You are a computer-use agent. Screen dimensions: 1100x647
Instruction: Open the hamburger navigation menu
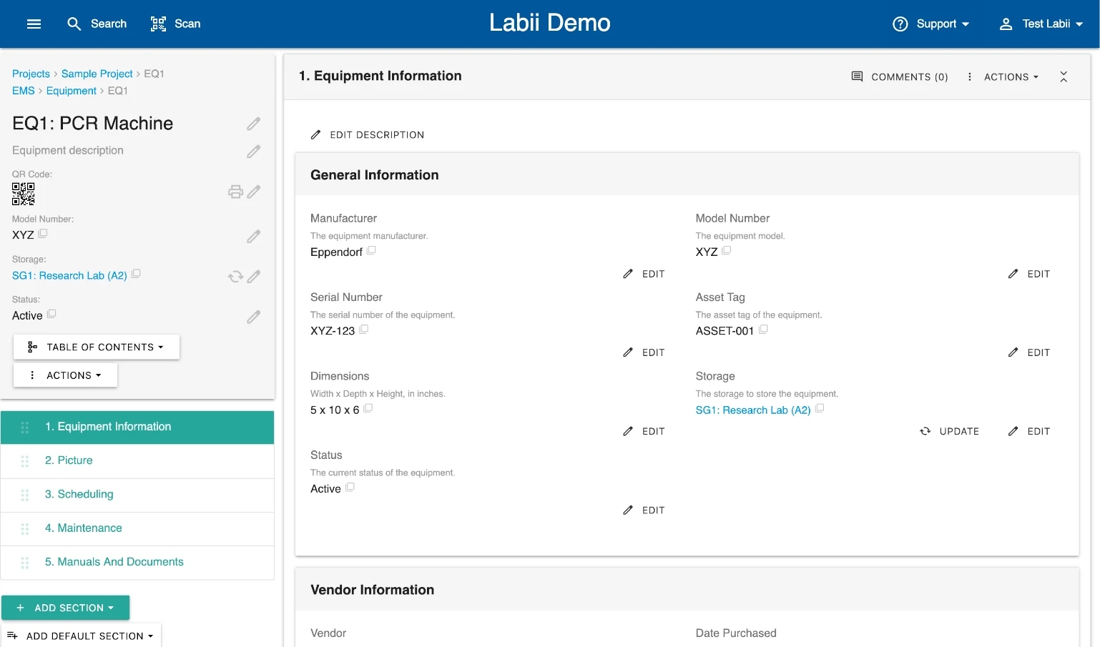coord(34,24)
